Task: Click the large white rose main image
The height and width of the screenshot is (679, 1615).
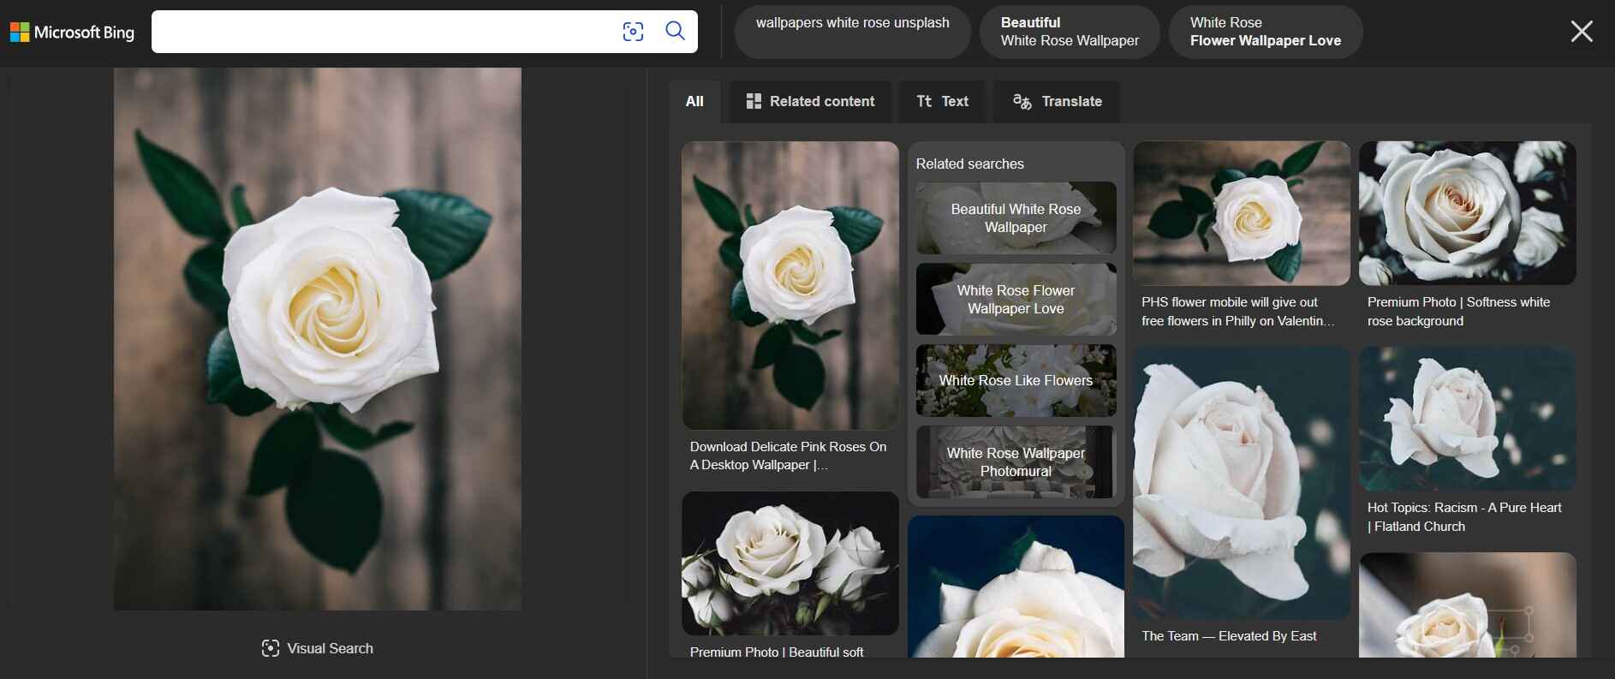Action: tap(318, 339)
